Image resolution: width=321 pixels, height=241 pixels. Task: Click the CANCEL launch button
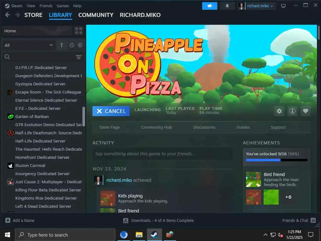click(x=111, y=111)
